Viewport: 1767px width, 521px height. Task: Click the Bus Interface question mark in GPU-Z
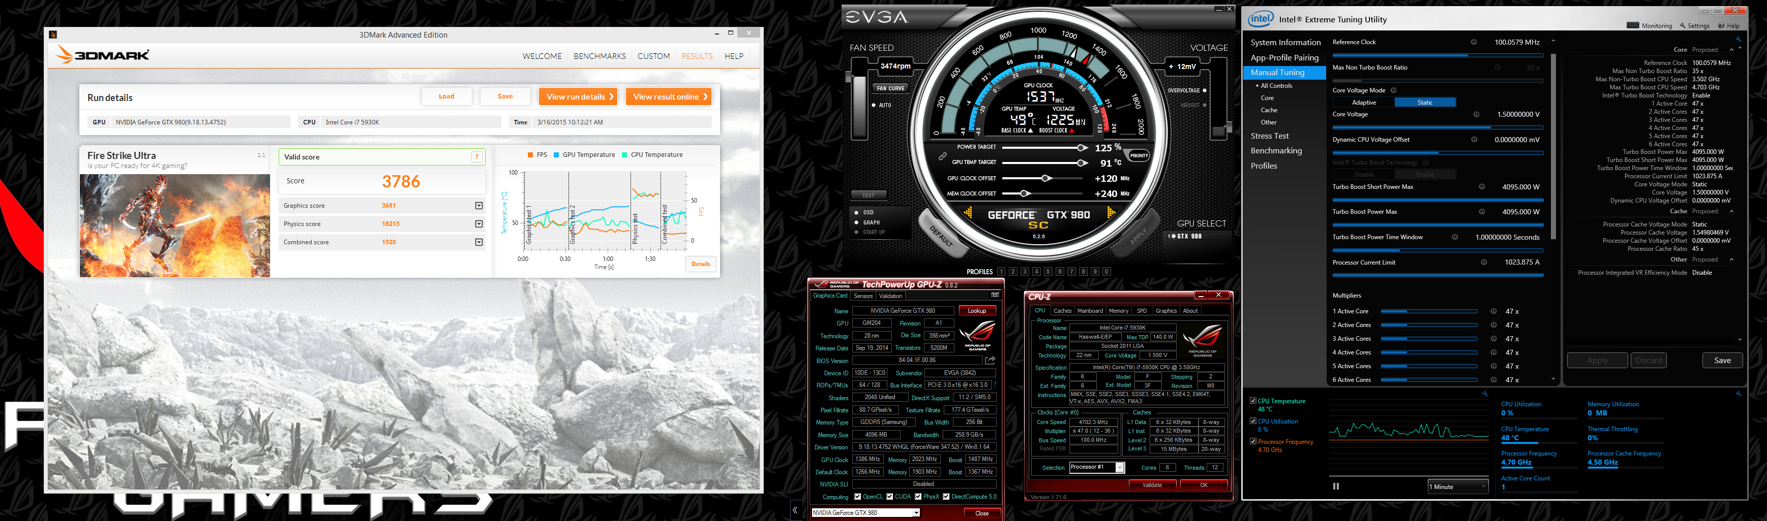(995, 385)
